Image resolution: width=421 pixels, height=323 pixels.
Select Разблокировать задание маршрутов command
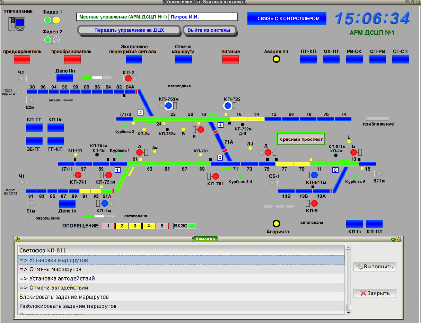(68, 306)
